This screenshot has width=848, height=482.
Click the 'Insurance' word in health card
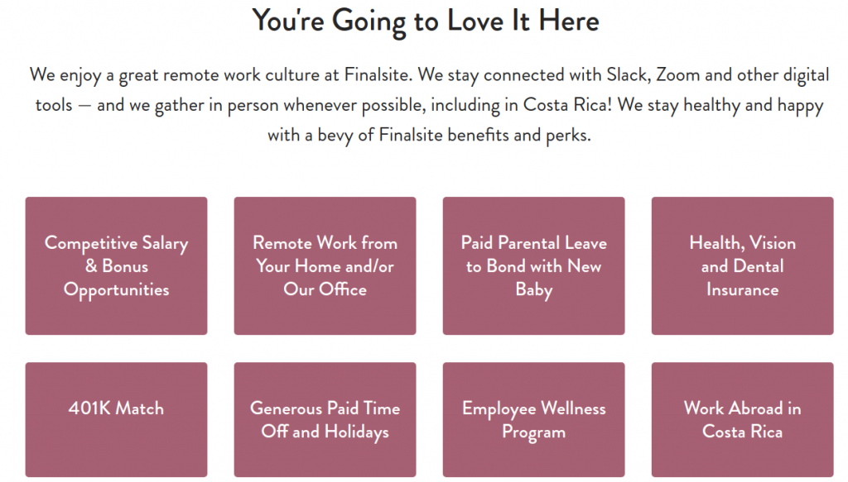(743, 289)
